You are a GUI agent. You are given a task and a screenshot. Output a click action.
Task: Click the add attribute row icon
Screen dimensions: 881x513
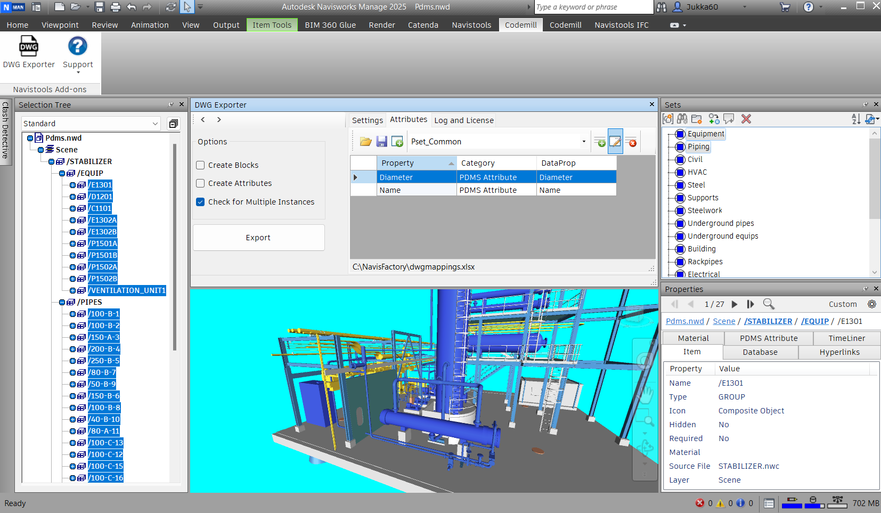click(600, 142)
